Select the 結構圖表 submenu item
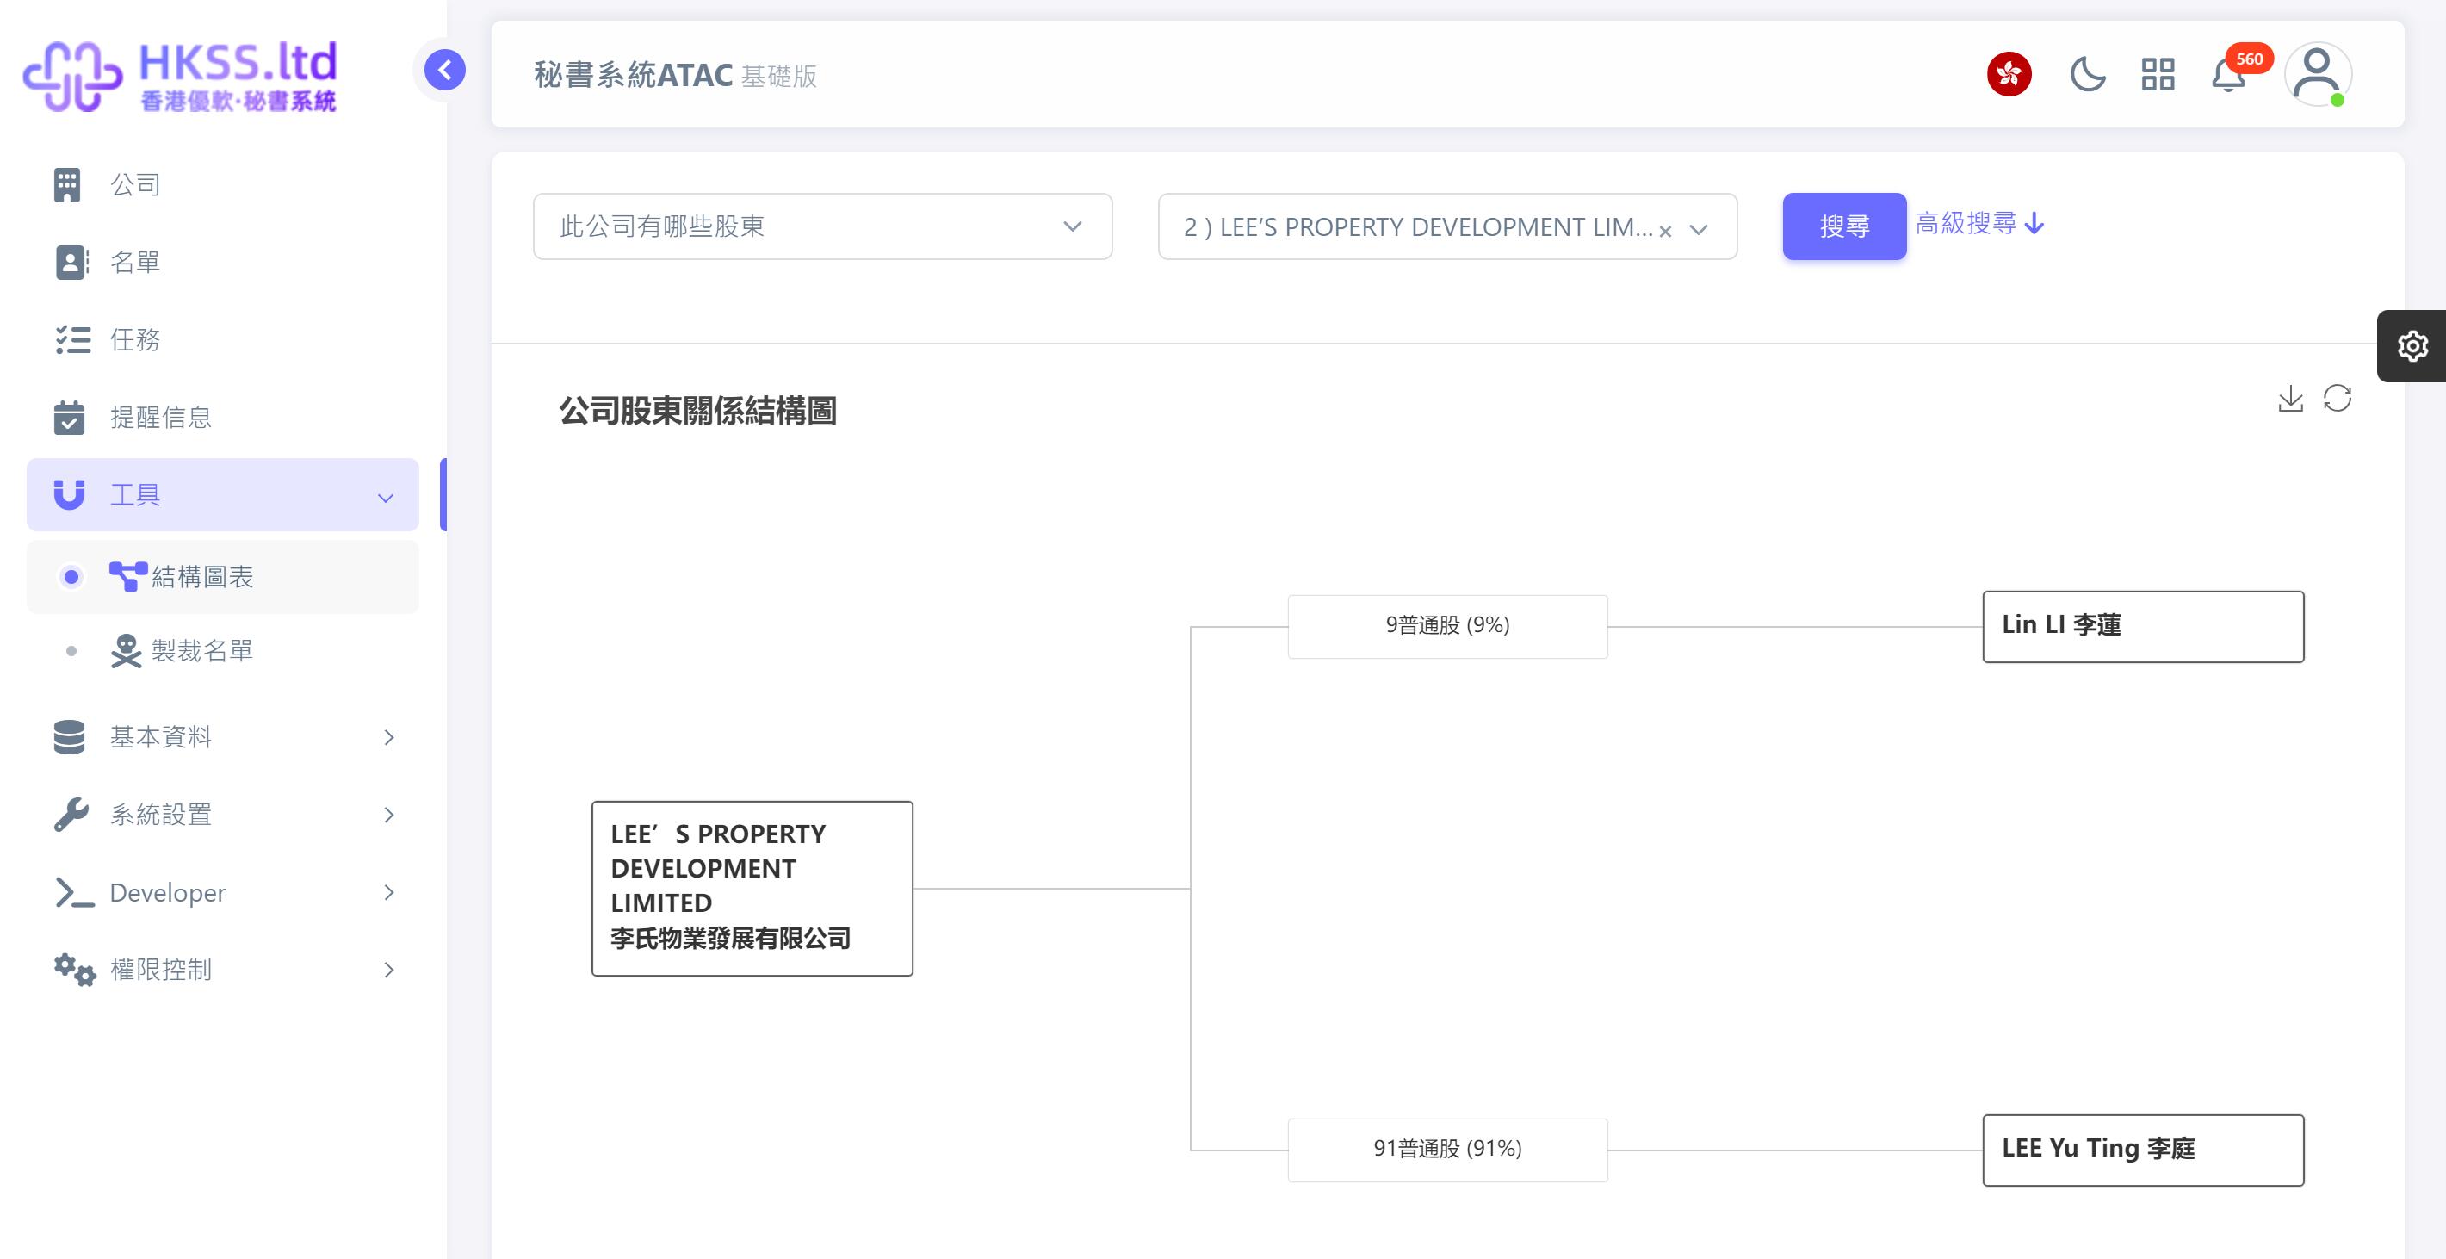2446x1259 pixels. click(222, 577)
